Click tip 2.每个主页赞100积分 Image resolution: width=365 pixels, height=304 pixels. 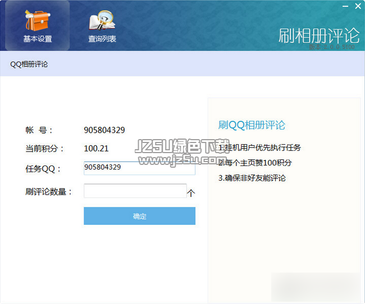255,163
